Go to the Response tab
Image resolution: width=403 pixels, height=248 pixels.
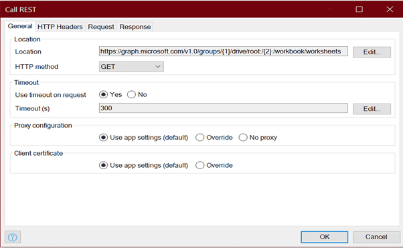pyautogui.click(x=135, y=27)
